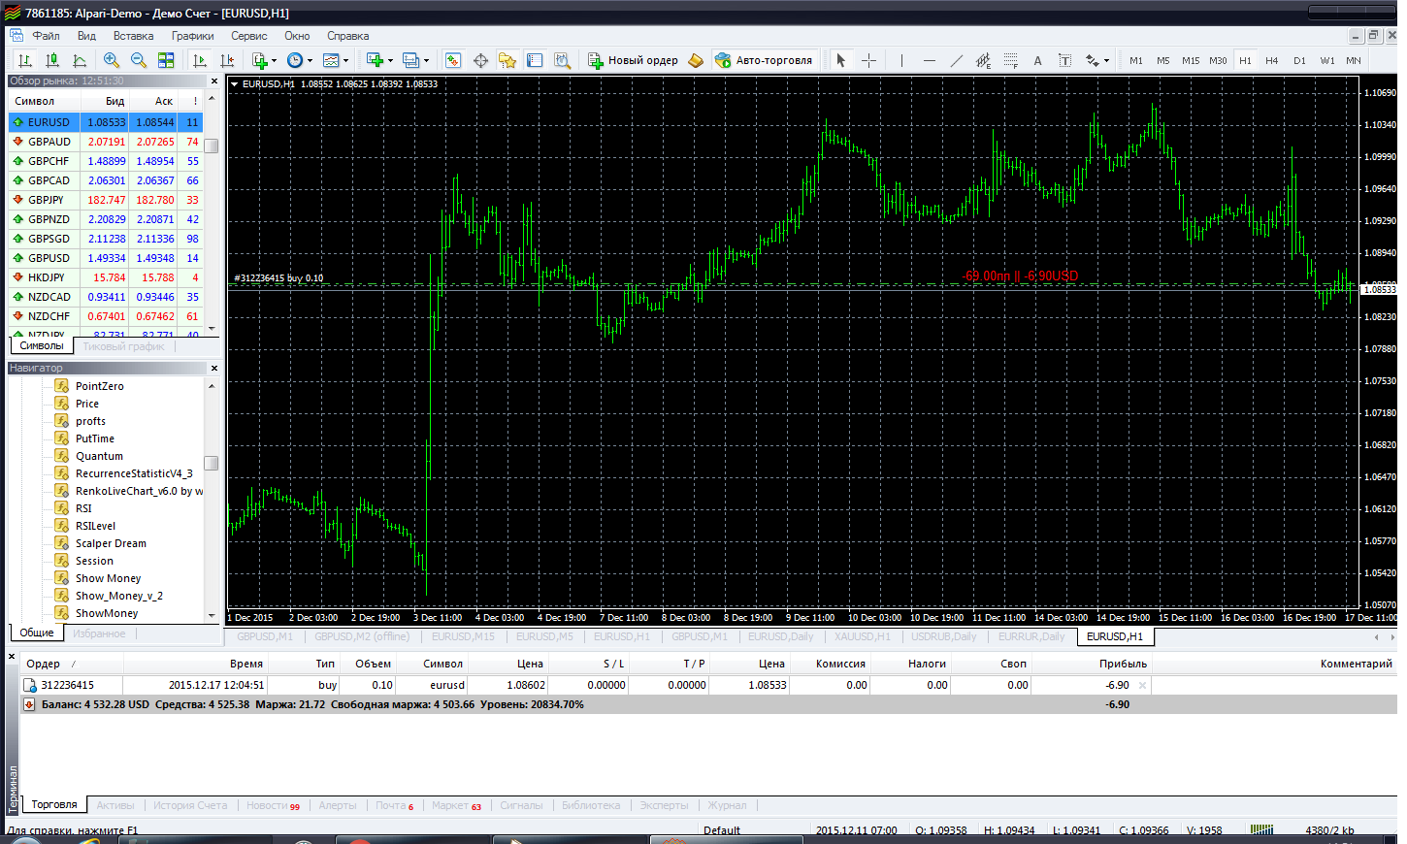Screen dimensions: 1407x844
Task: Click the Zoom In magnifier icon
Action: 112,60
